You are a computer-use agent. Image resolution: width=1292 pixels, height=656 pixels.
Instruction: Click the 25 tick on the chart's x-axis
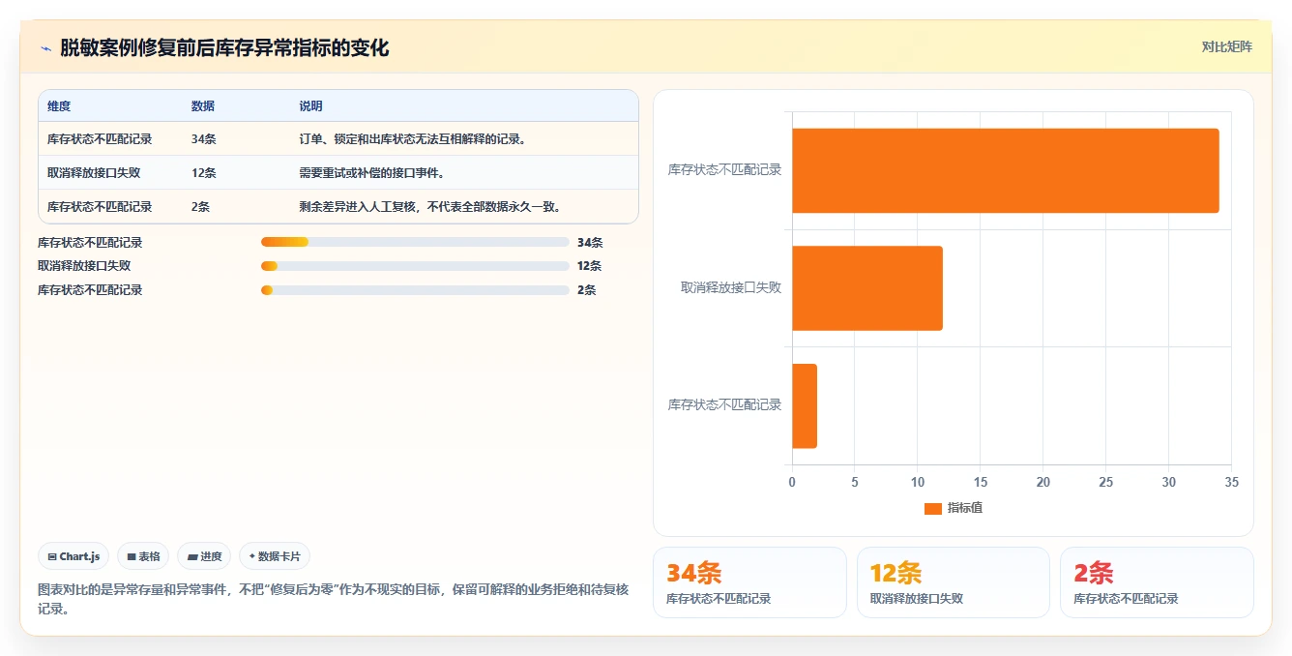pyautogui.click(x=1106, y=482)
